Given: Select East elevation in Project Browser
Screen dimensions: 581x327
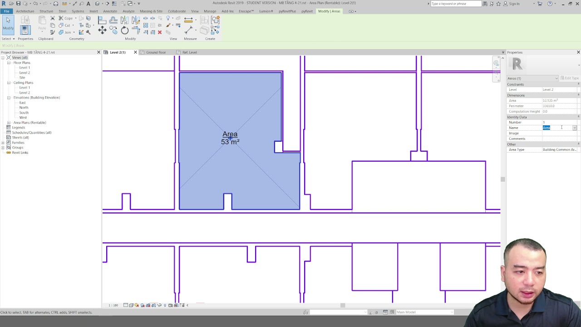Looking at the screenshot, I should 22,103.
